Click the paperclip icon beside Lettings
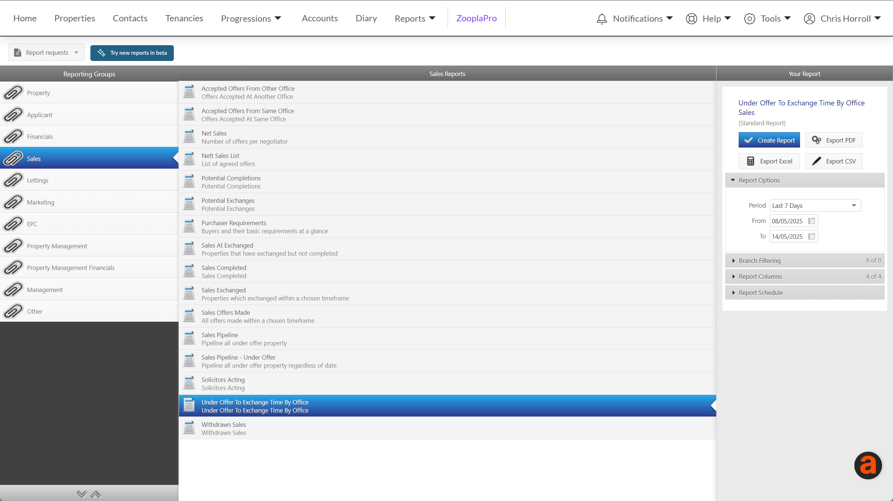Image resolution: width=893 pixels, height=501 pixels. coord(13,180)
